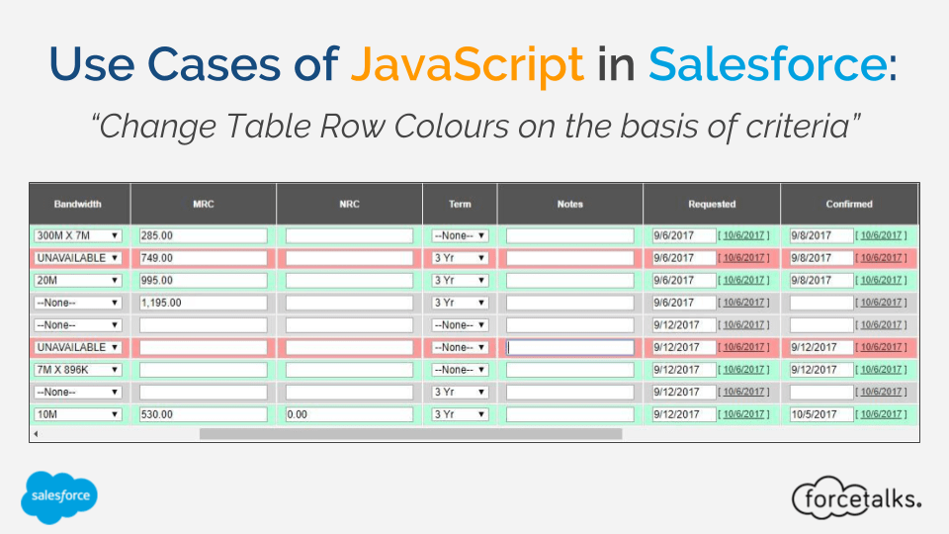Click the horizontal scrollbar left arrow
Screen dimensions: 949x534
[37, 433]
